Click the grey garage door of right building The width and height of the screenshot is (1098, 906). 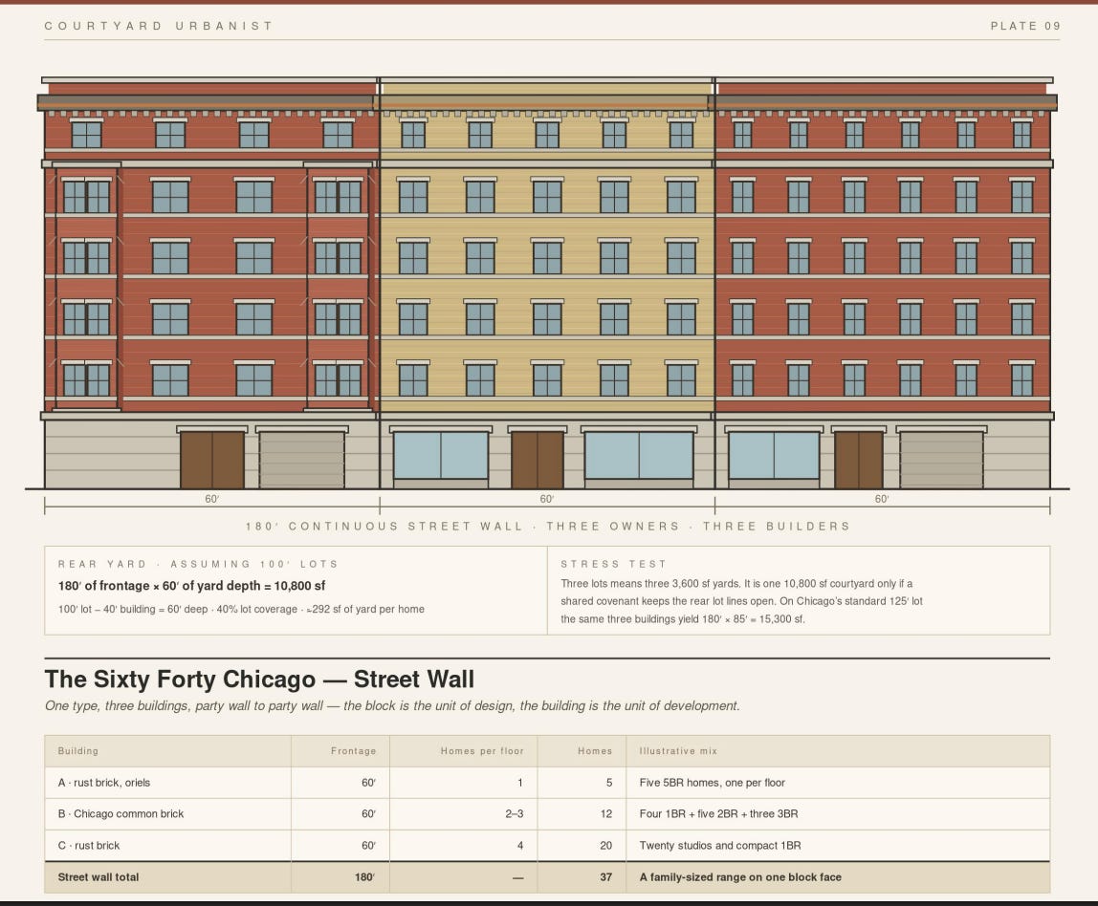[x=941, y=460]
